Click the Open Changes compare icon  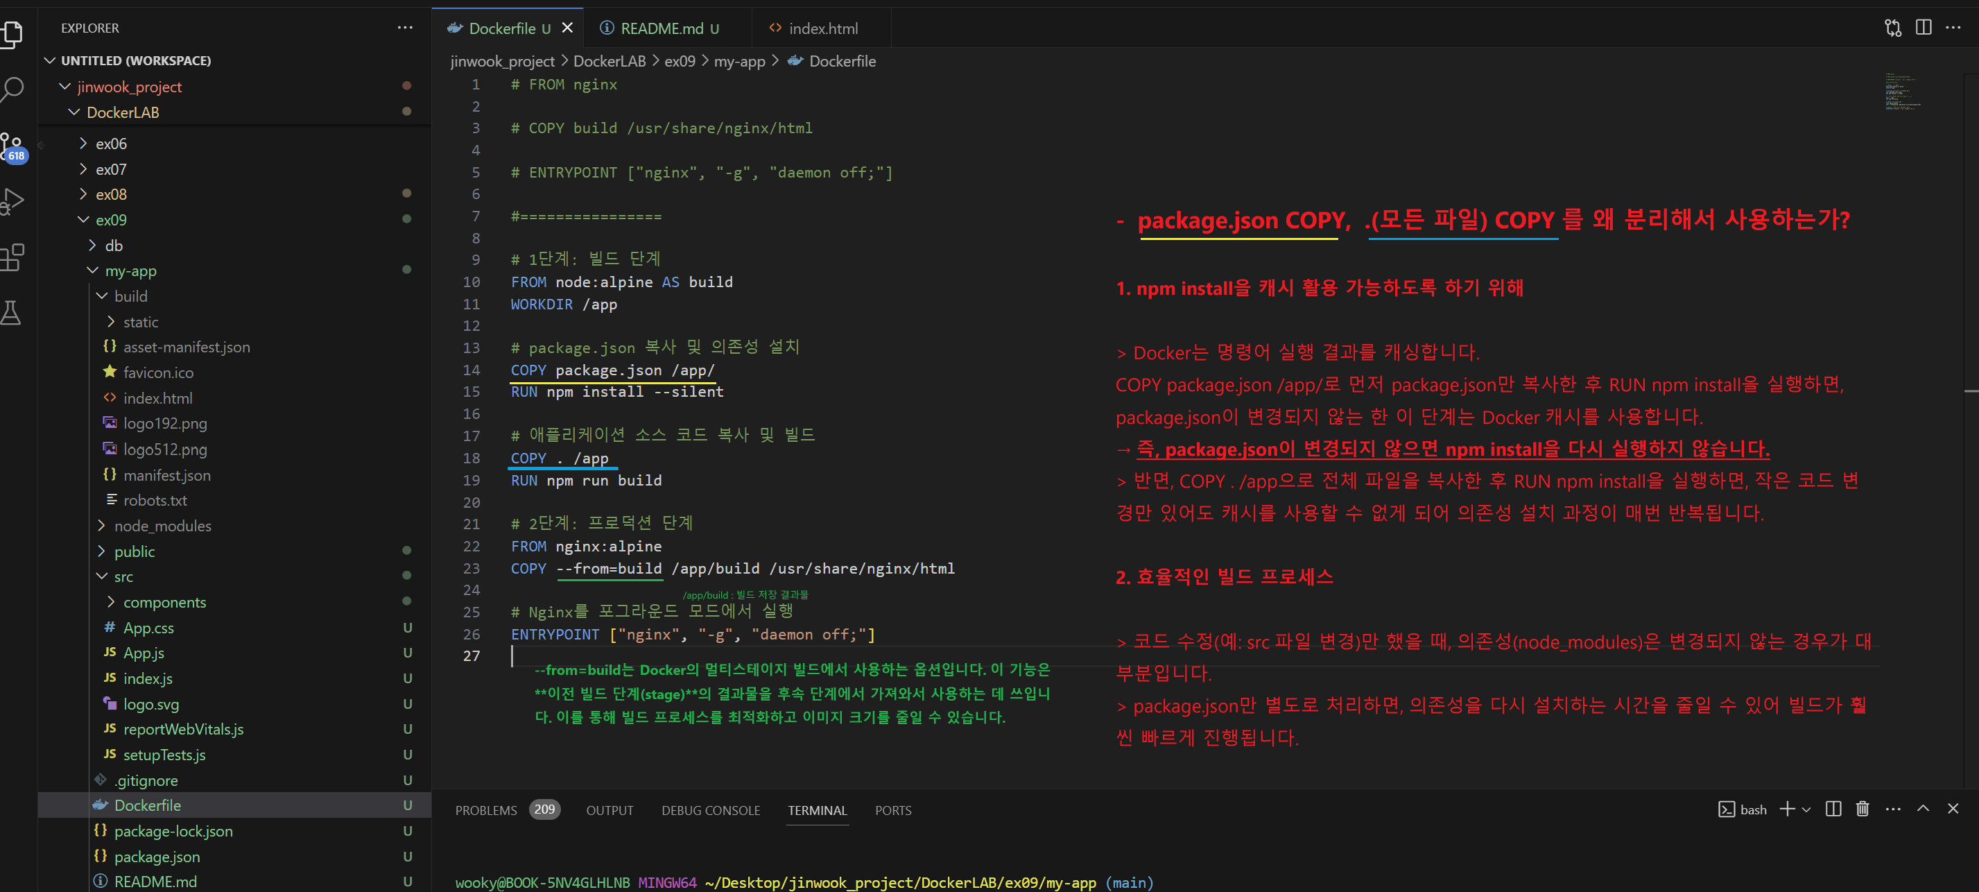(x=1892, y=28)
